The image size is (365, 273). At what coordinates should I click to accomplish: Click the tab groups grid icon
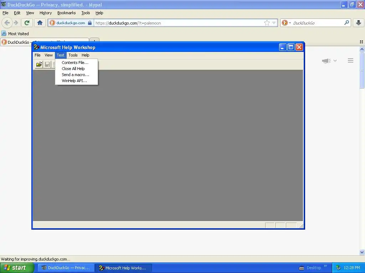click(x=361, y=42)
